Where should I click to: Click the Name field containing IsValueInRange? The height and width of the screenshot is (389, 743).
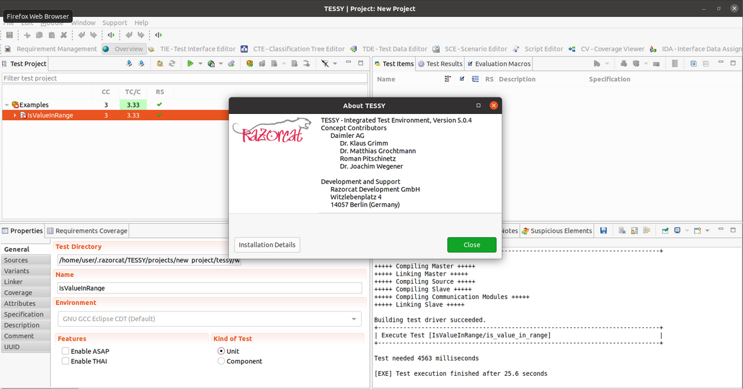coord(209,288)
